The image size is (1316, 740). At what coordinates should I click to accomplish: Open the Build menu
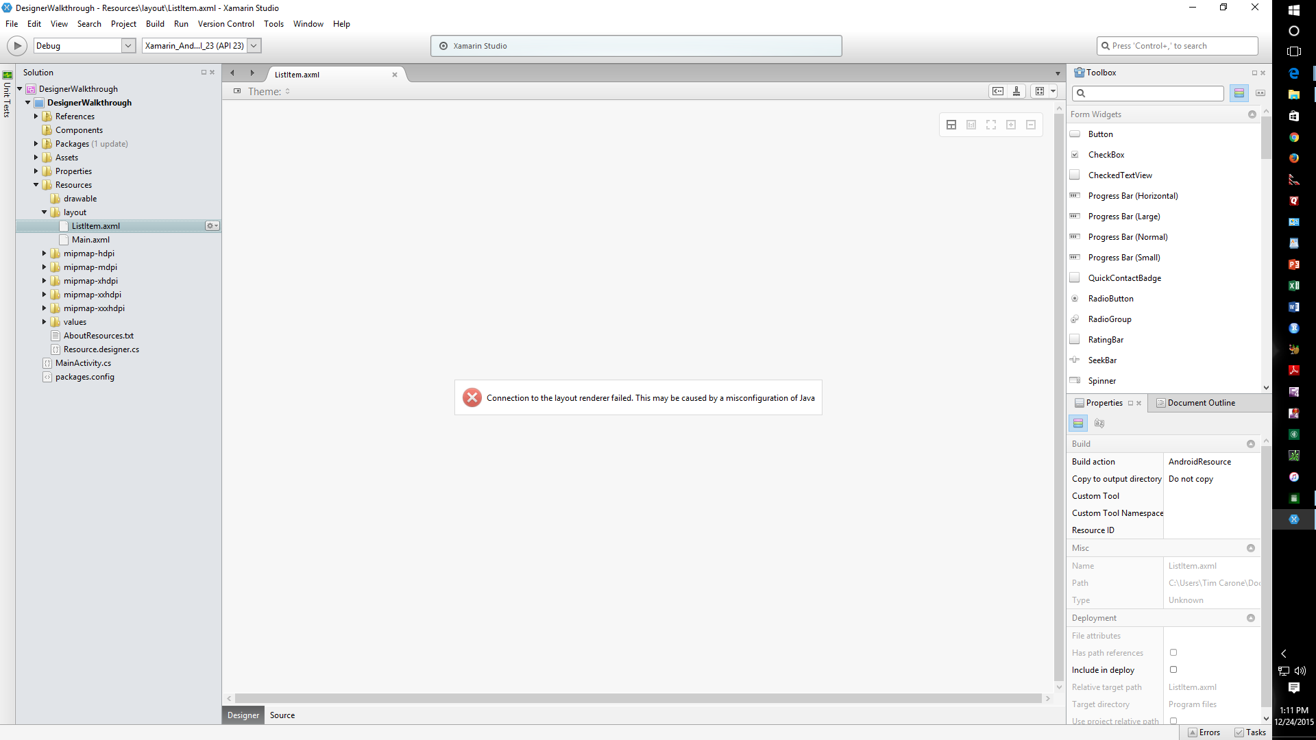pos(155,24)
